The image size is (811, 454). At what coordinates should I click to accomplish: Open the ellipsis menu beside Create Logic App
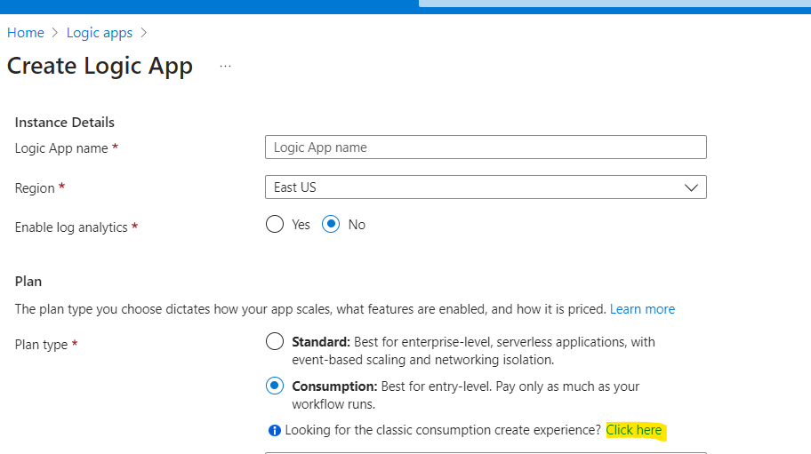pyautogui.click(x=225, y=66)
